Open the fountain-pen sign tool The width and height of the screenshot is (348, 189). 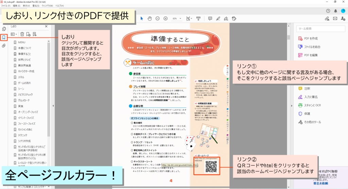226,19
